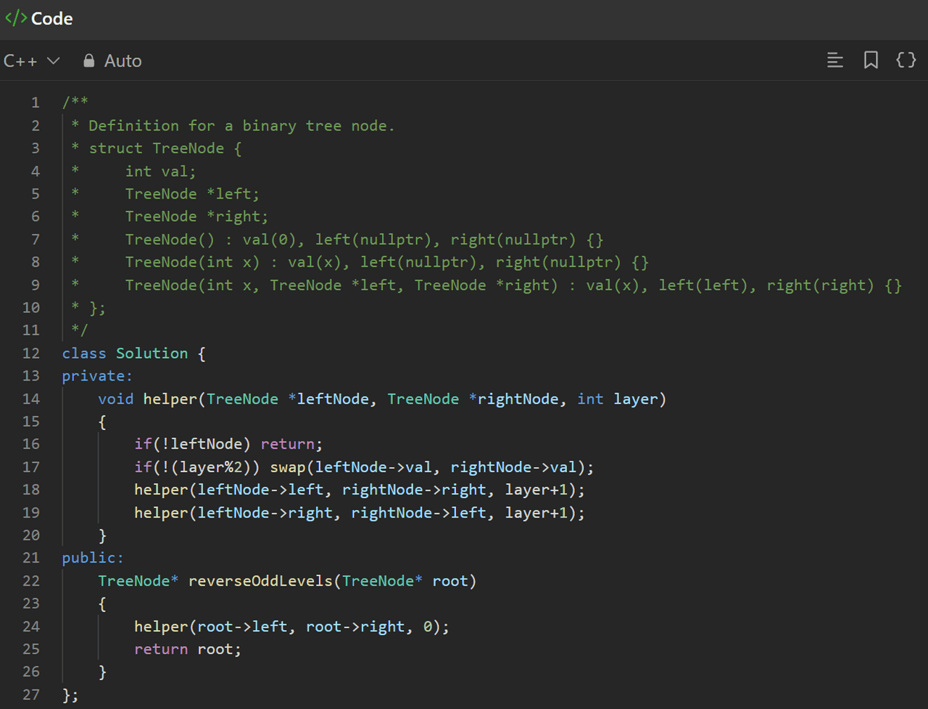
Task: Click the format code lines icon
Action: coord(835,60)
